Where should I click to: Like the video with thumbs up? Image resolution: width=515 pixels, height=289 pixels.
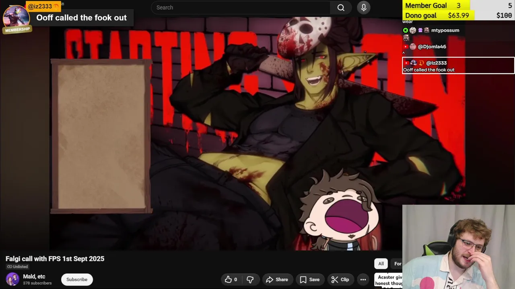click(x=231, y=279)
